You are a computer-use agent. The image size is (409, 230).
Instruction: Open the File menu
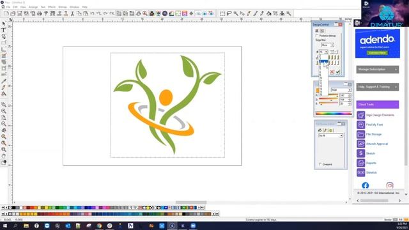(8, 7)
